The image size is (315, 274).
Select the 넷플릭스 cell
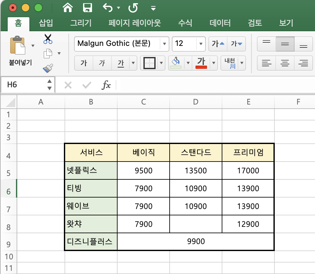click(x=91, y=170)
